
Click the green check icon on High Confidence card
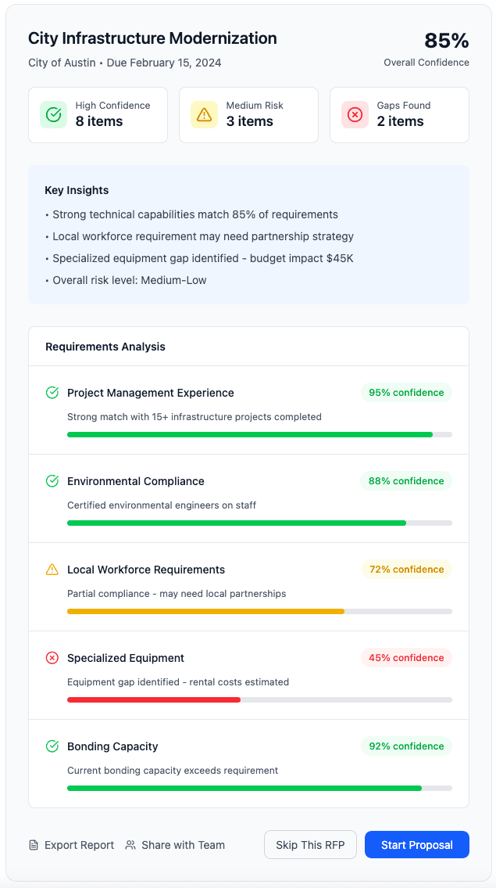point(52,114)
